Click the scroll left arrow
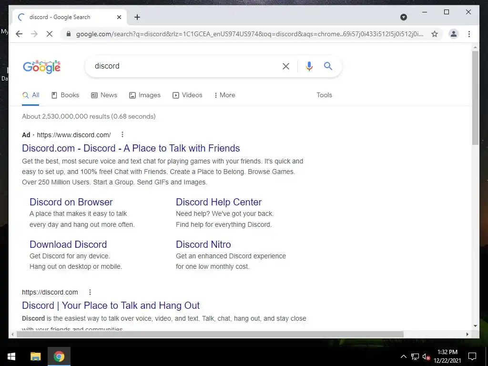488x366 pixels. (x=12, y=334)
